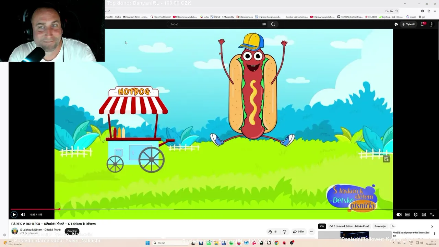Open the browser extensions puzzle icon

point(429,11)
